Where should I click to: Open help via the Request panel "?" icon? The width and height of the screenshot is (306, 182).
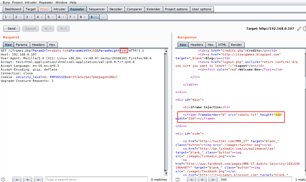pyautogui.click(x=3, y=180)
